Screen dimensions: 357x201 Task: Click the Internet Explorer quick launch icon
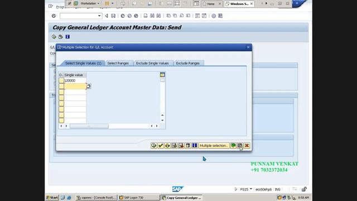tap(69, 198)
